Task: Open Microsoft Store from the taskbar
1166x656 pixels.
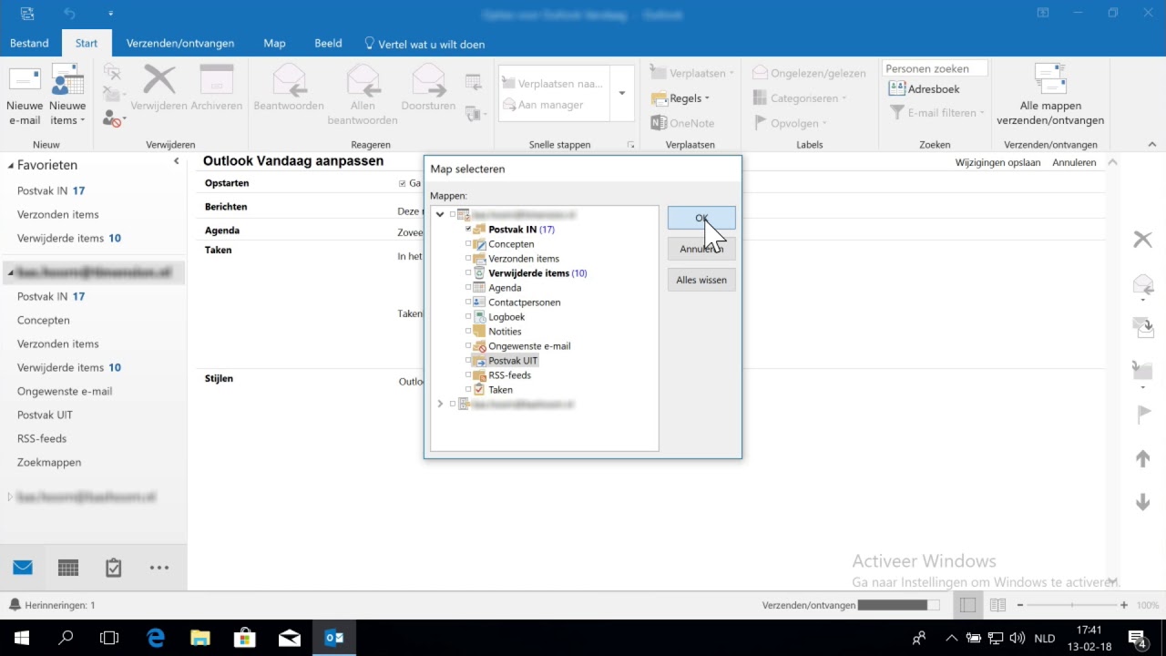Action: [244, 638]
